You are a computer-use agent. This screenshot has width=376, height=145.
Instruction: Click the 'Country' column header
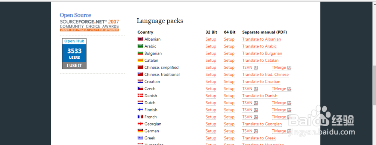[x=145, y=32]
